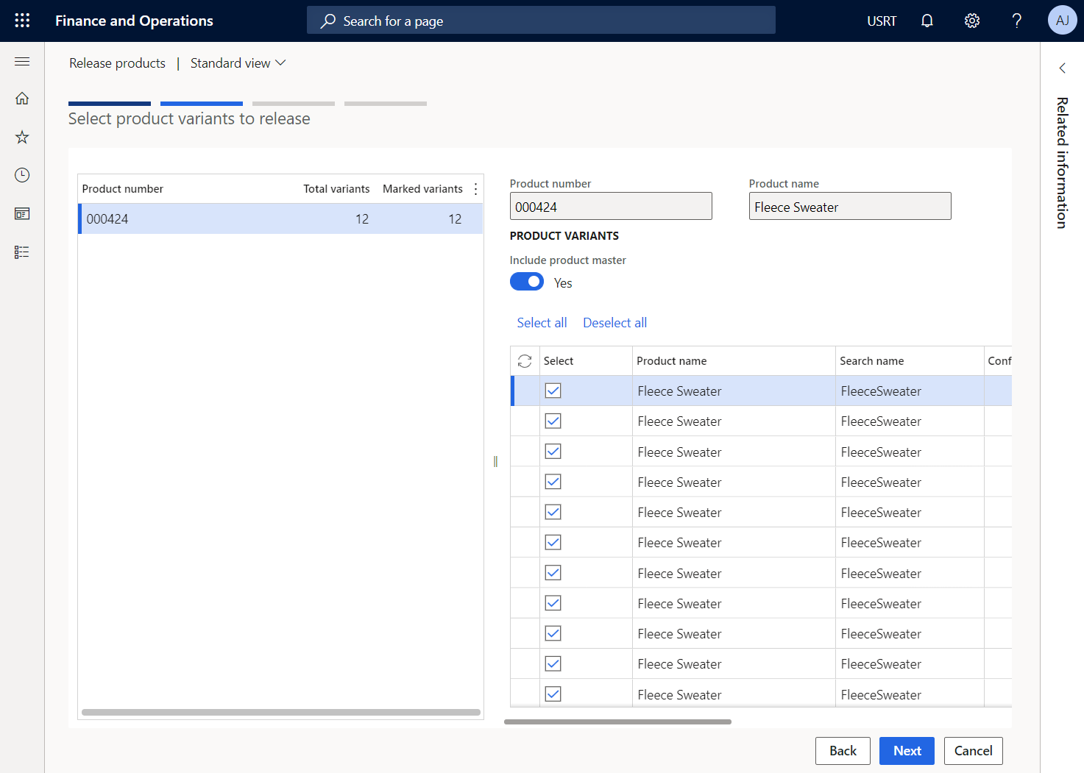The width and height of the screenshot is (1084, 773).
Task: Cancel the release products wizard
Action: (x=973, y=751)
